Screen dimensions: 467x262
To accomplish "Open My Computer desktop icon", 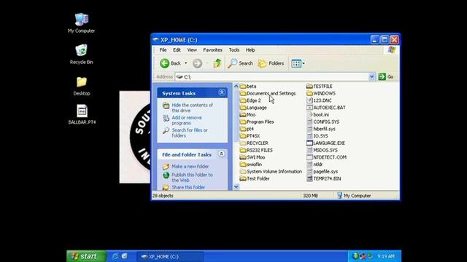I will (x=81, y=23).
